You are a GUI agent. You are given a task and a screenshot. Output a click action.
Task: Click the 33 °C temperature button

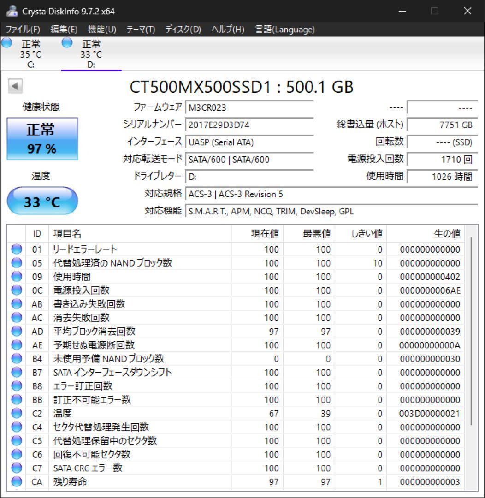(42, 201)
